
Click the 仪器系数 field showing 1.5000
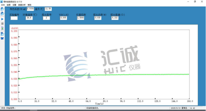point(81,18)
